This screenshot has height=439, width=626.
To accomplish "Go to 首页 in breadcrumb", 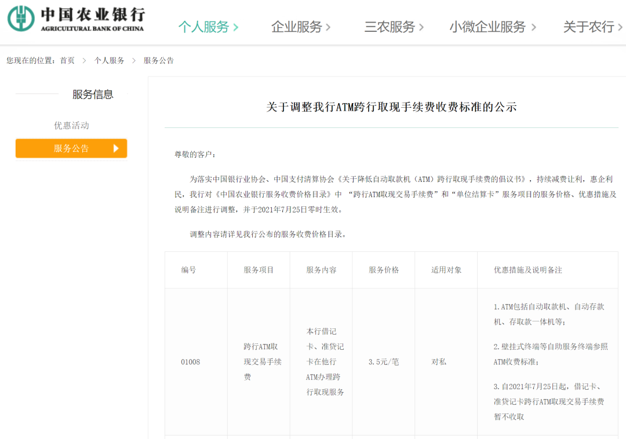I will (67, 61).
